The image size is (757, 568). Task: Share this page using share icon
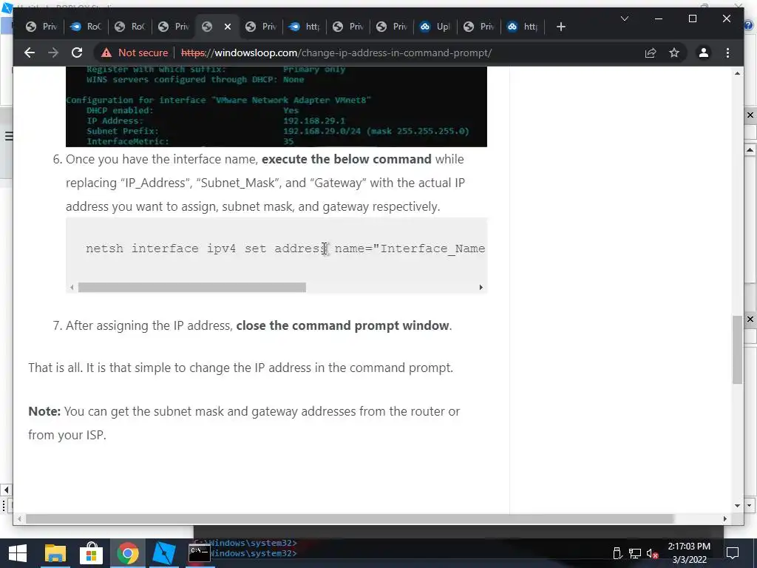[651, 53]
